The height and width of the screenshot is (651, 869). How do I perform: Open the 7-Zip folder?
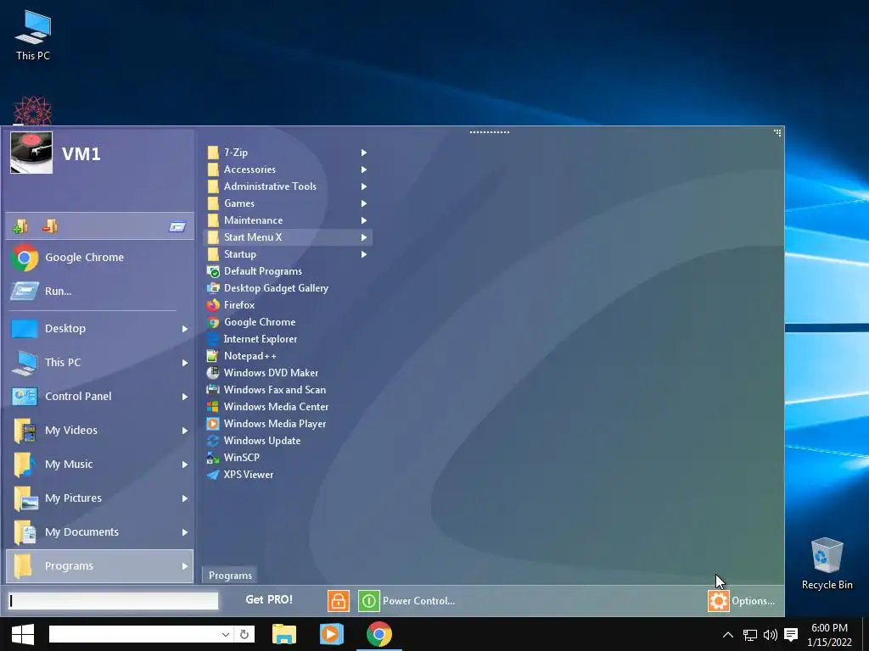click(288, 153)
